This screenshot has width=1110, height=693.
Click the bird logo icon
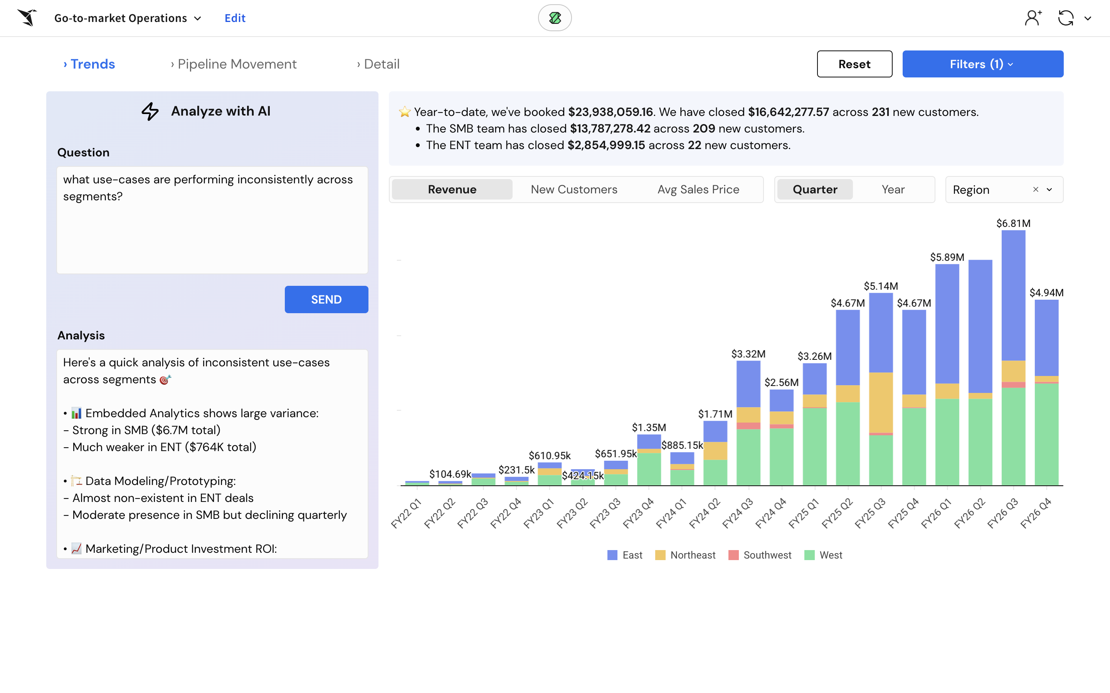click(27, 18)
